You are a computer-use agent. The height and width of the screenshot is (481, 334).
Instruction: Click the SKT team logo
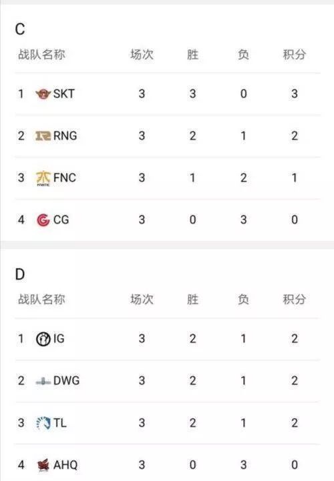pyautogui.click(x=43, y=93)
